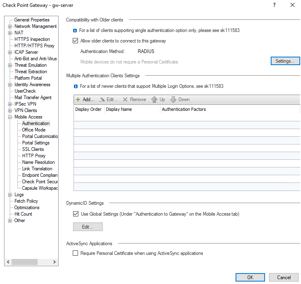Enable Require Personal Certificate for ActiveSync

pyautogui.click(x=76, y=253)
